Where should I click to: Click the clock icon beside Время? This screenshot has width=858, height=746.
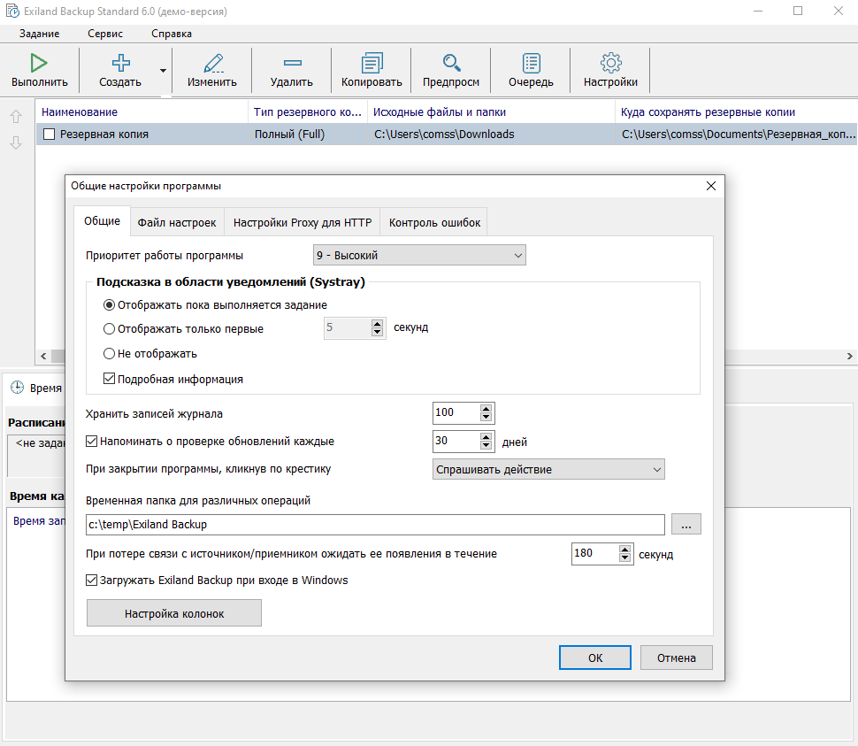coord(18,388)
